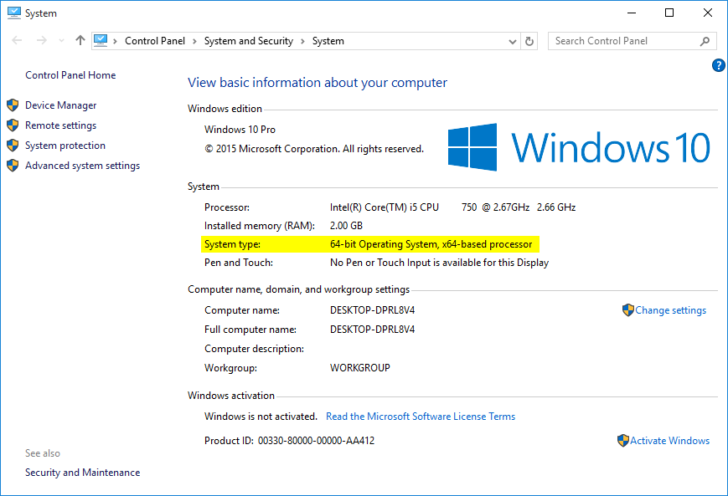
Task: Select the Full computer name value
Action: (372, 330)
